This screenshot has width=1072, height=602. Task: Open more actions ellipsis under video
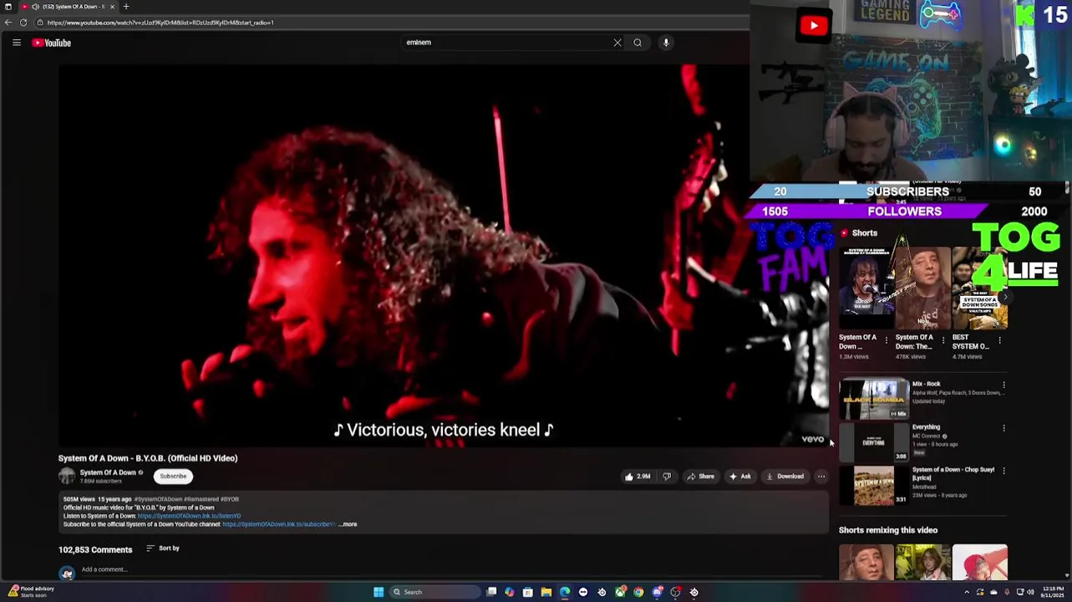(x=821, y=477)
